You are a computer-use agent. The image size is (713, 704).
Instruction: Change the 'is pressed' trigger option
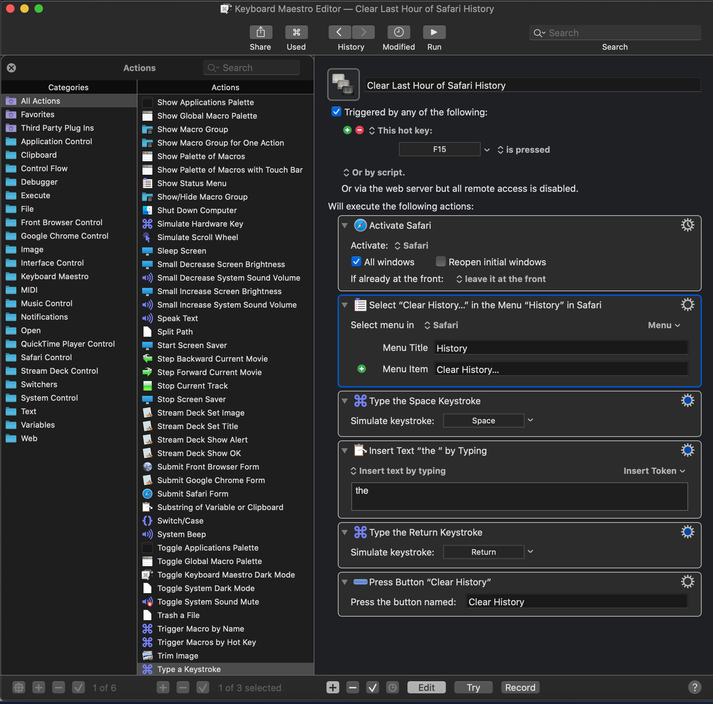click(524, 150)
